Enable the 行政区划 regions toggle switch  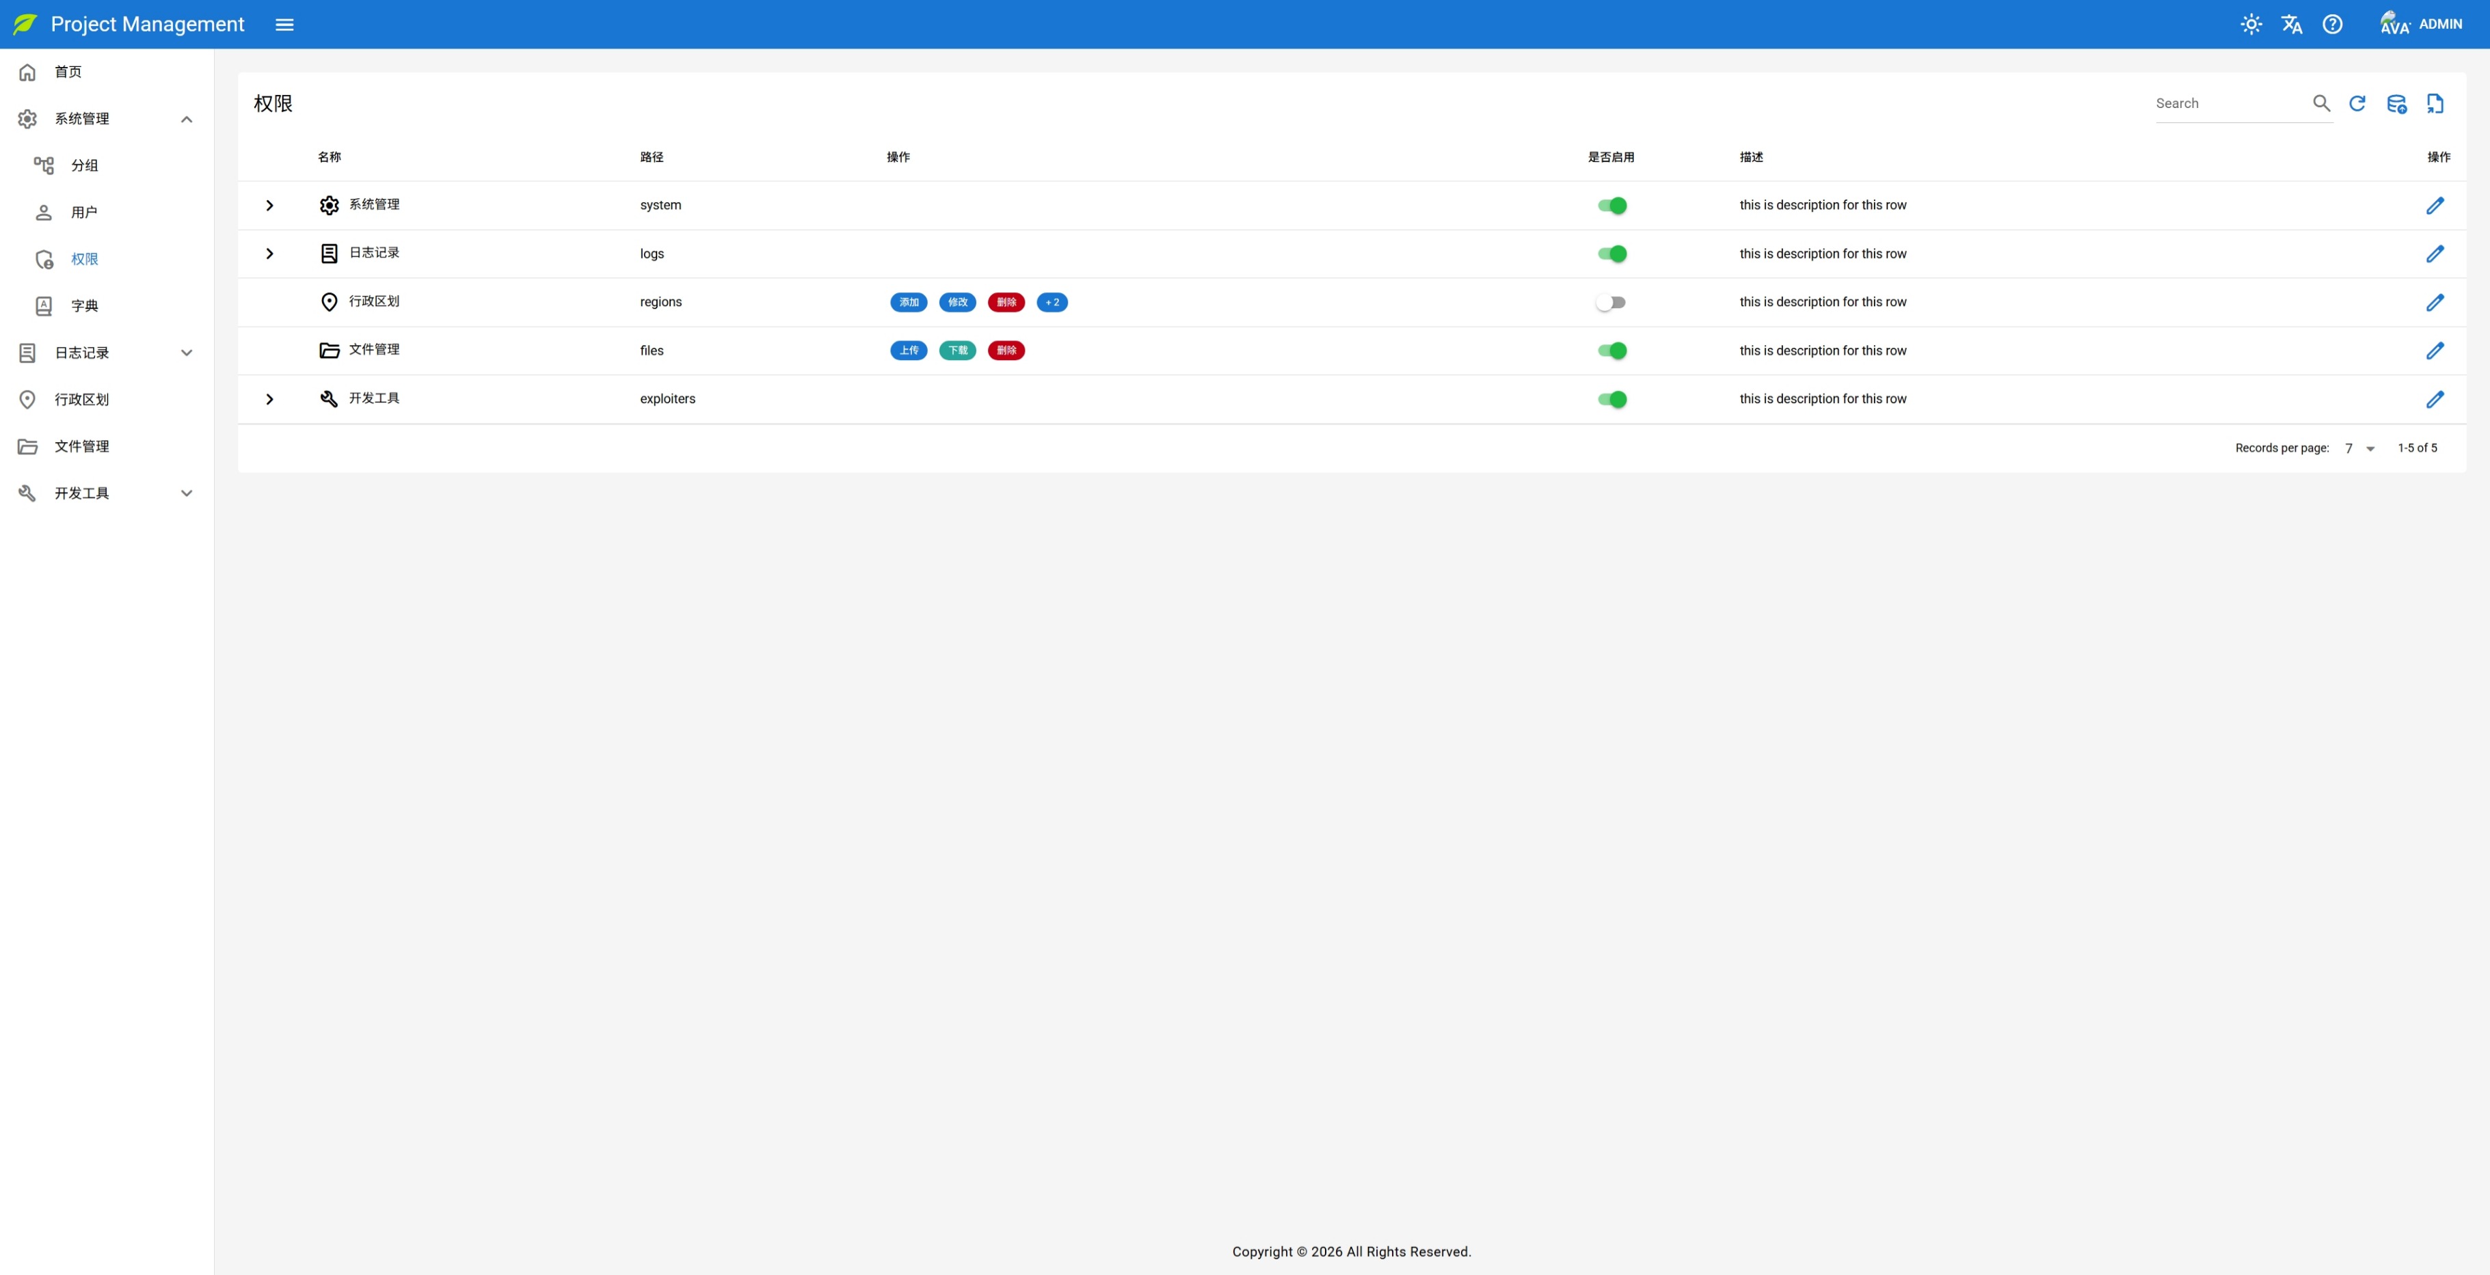pyautogui.click(x=1610, y=302)
